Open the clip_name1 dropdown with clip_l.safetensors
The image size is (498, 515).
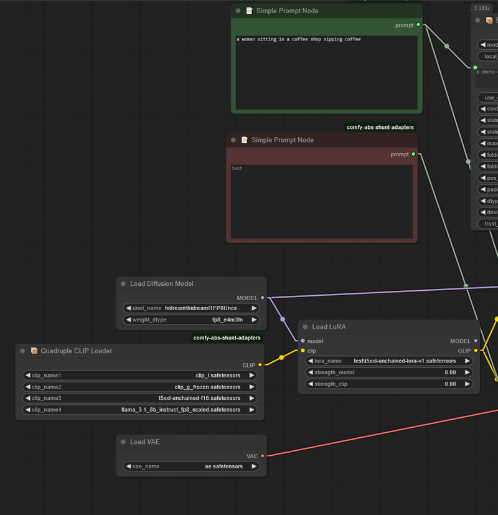(x=139, y=376)
